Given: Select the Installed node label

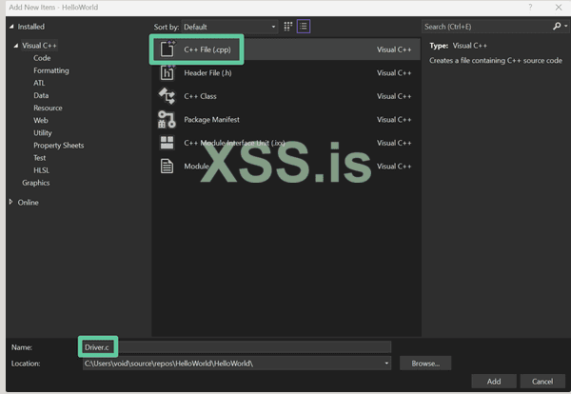Looking at the screenshot, I should (x=31, y=27).
